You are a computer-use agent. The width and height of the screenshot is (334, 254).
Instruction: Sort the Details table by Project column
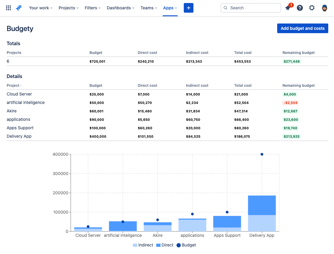point(13,85)
